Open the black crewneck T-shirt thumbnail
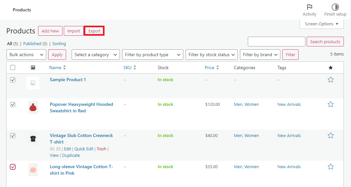Screen dimensions: 351x187 click(33, 139)
